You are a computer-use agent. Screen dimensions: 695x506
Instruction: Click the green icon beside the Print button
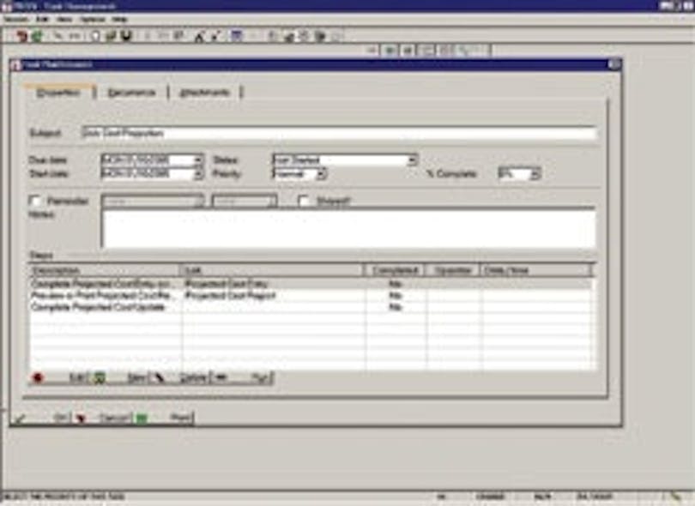point(142,419)
